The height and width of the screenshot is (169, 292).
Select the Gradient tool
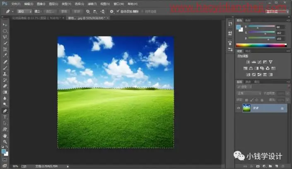pos(5,92)
